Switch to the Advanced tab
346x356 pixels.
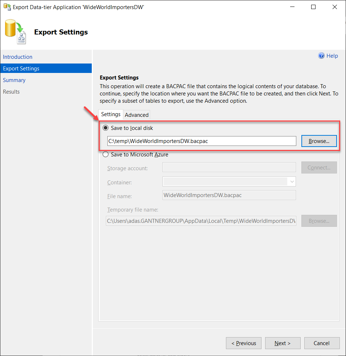[x=136, y=114]
